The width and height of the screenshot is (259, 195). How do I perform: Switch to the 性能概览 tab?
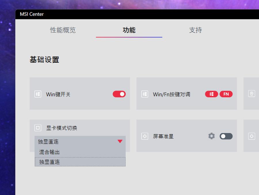[x=63, y=30]
